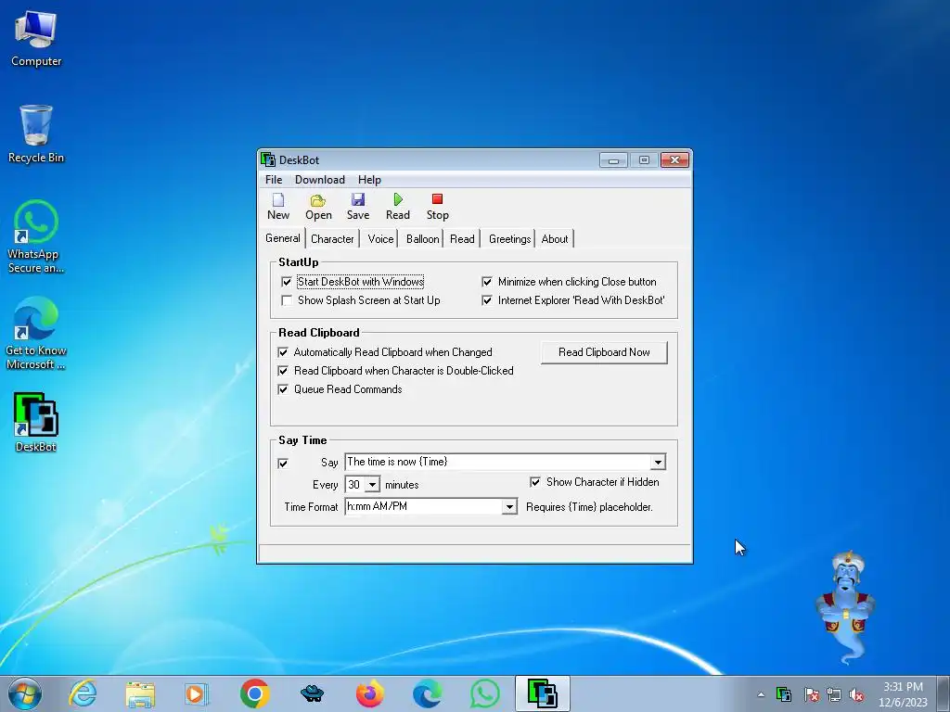Image resolution: width=950 pixels, height=712 pixels.
Task: Switch to the Character tab
Action: coord(332,239)
